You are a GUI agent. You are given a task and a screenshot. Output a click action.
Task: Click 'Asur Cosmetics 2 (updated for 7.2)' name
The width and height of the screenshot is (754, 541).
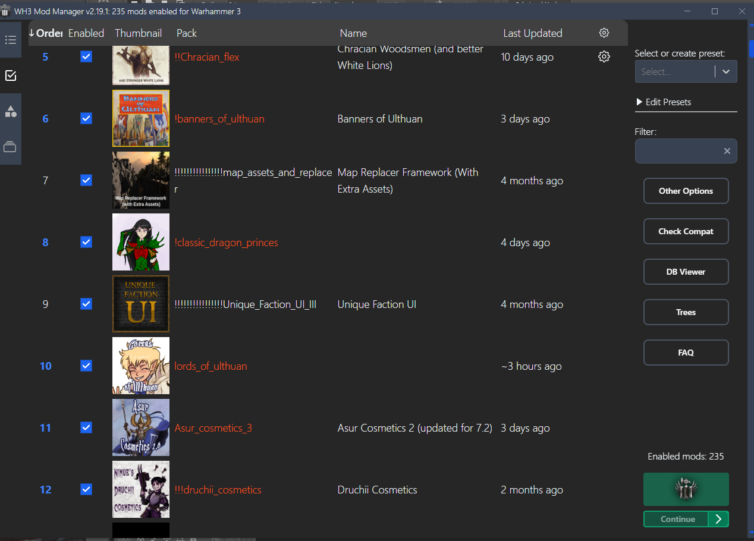pos(414,428)
